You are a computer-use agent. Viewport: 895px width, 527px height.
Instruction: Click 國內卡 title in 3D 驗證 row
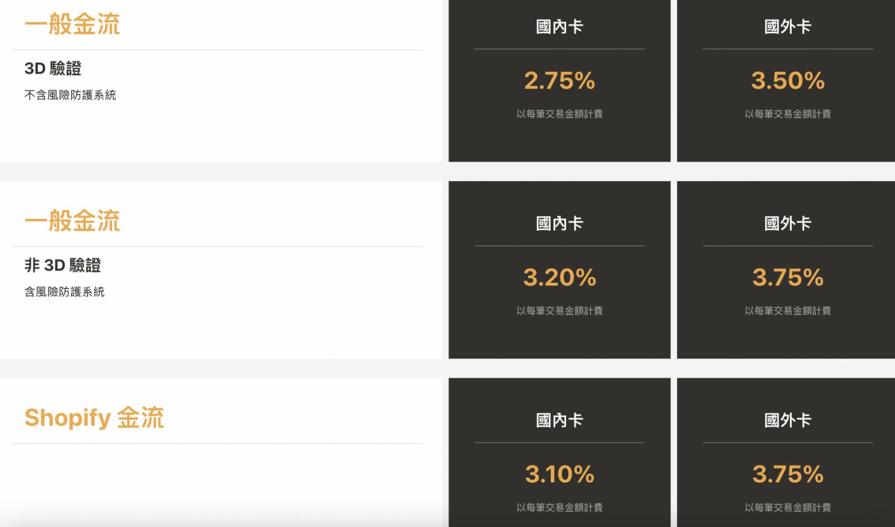coord(559,26)
